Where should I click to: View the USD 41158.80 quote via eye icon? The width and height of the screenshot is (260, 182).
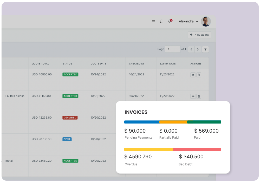[x=193, y=96]
